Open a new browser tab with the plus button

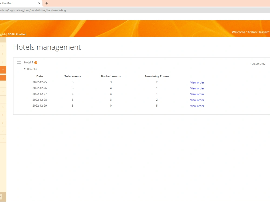pos(46,3)
